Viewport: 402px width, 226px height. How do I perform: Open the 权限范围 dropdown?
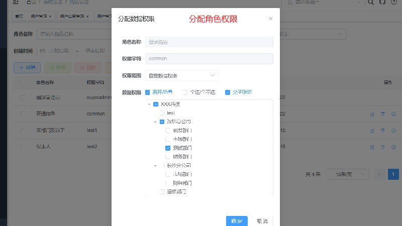point(182,76)
